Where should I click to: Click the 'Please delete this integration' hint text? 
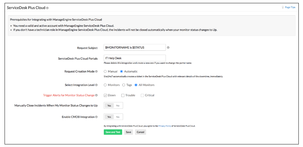148,63
